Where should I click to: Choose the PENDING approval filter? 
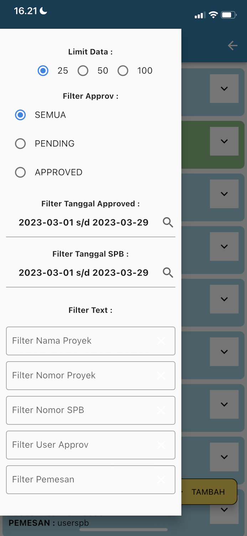tap(20, 144)
